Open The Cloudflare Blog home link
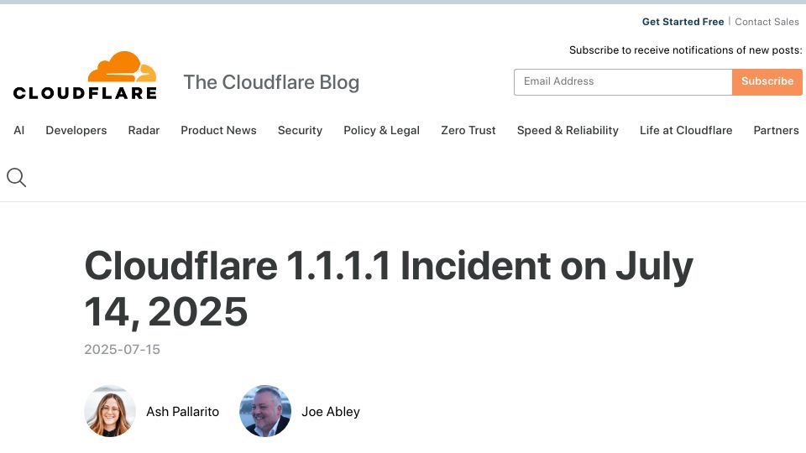Viewport: 806px width, 453px height. pos(271,82)
